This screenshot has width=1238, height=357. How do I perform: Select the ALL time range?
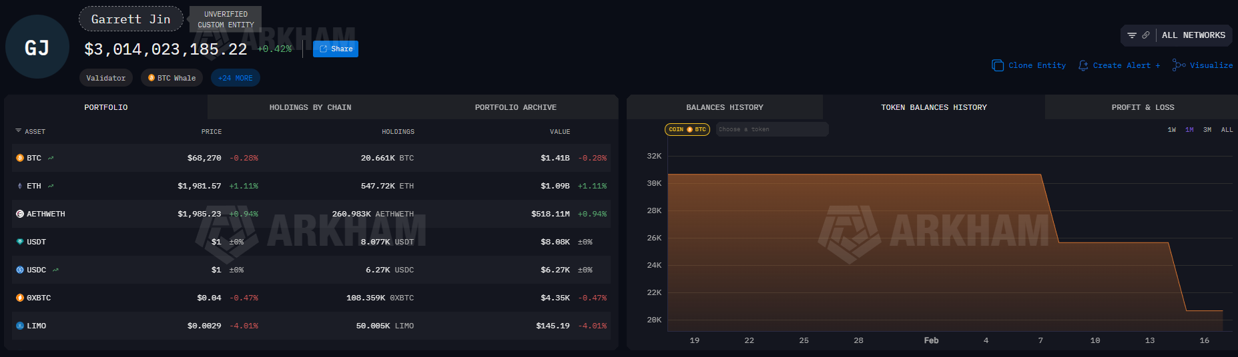[1227, 130]
